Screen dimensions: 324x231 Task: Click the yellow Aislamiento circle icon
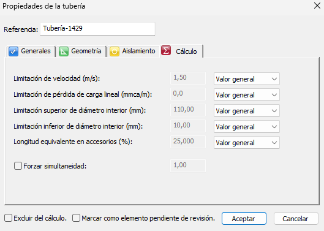pyautogui.click(x=115, y=51)
